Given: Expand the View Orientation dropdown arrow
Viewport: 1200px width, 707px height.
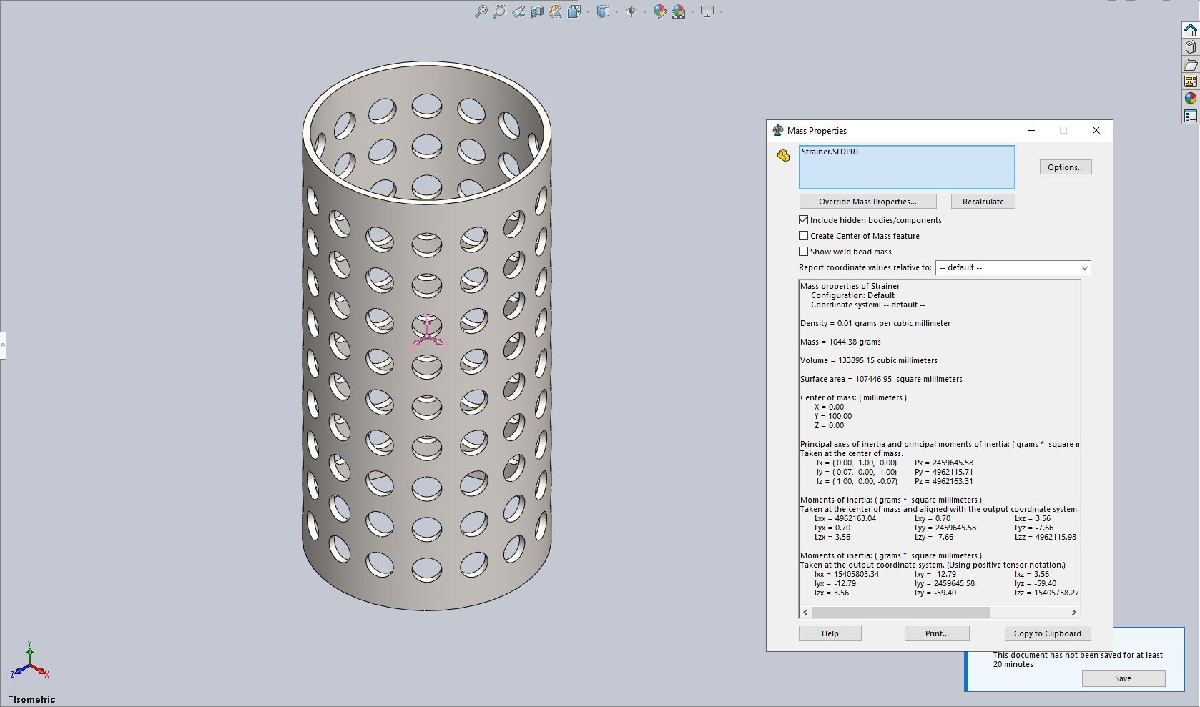Looking at the screenshot, I should tap(588, 11).
